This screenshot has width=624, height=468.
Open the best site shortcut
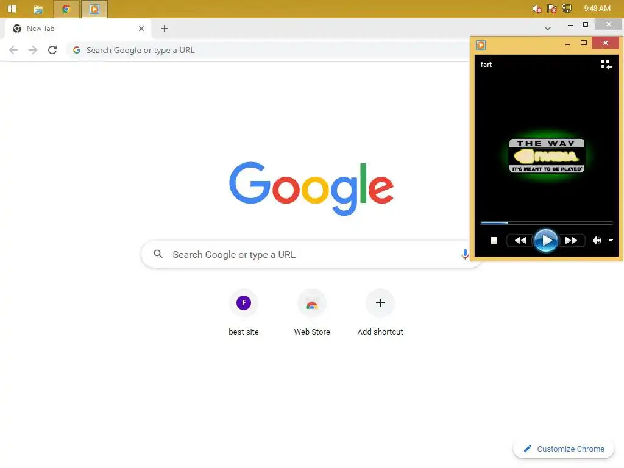244,313
